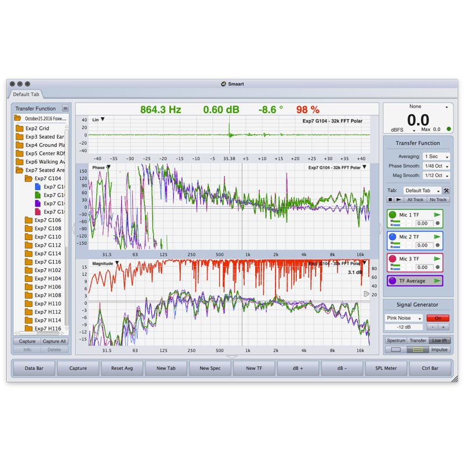This screenshot has width=464, height=464.
Task: Switch to Live IR mode
Action: coord(439,340)
